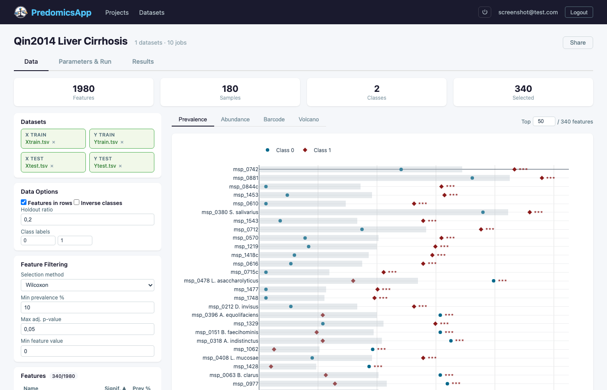Click the msp_0742 feature label in the chart

point(245,169)
